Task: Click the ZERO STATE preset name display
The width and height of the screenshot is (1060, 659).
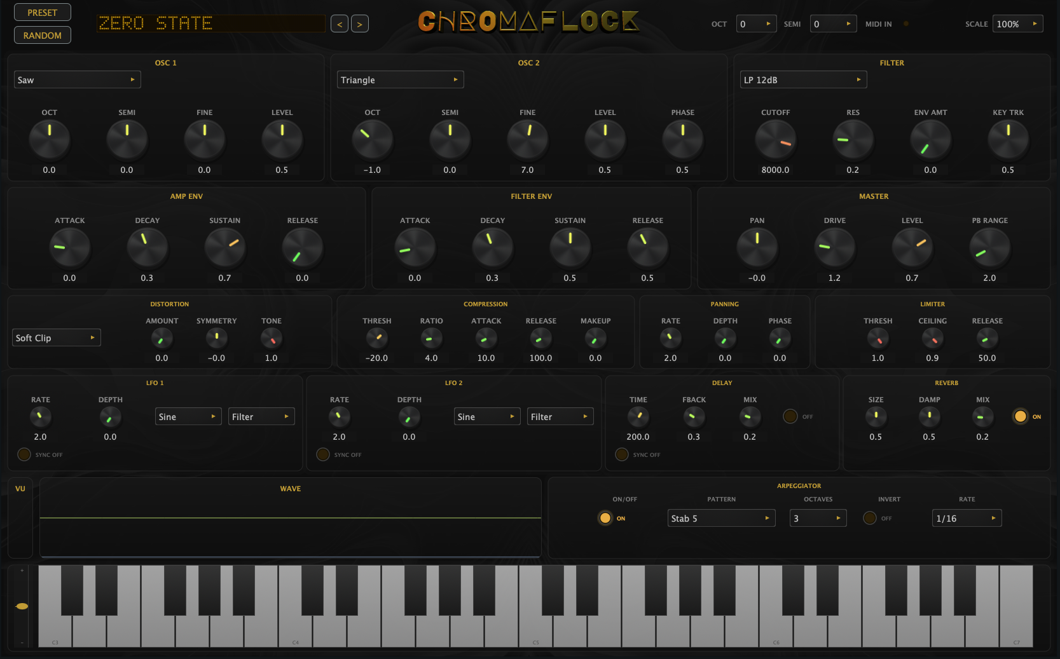Action: pyautogui.click(x=210, y=24)
